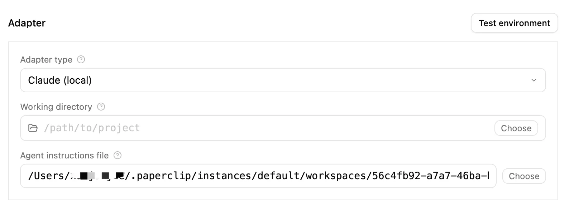Click the 'Adapter type' label text

coord(46,60)
